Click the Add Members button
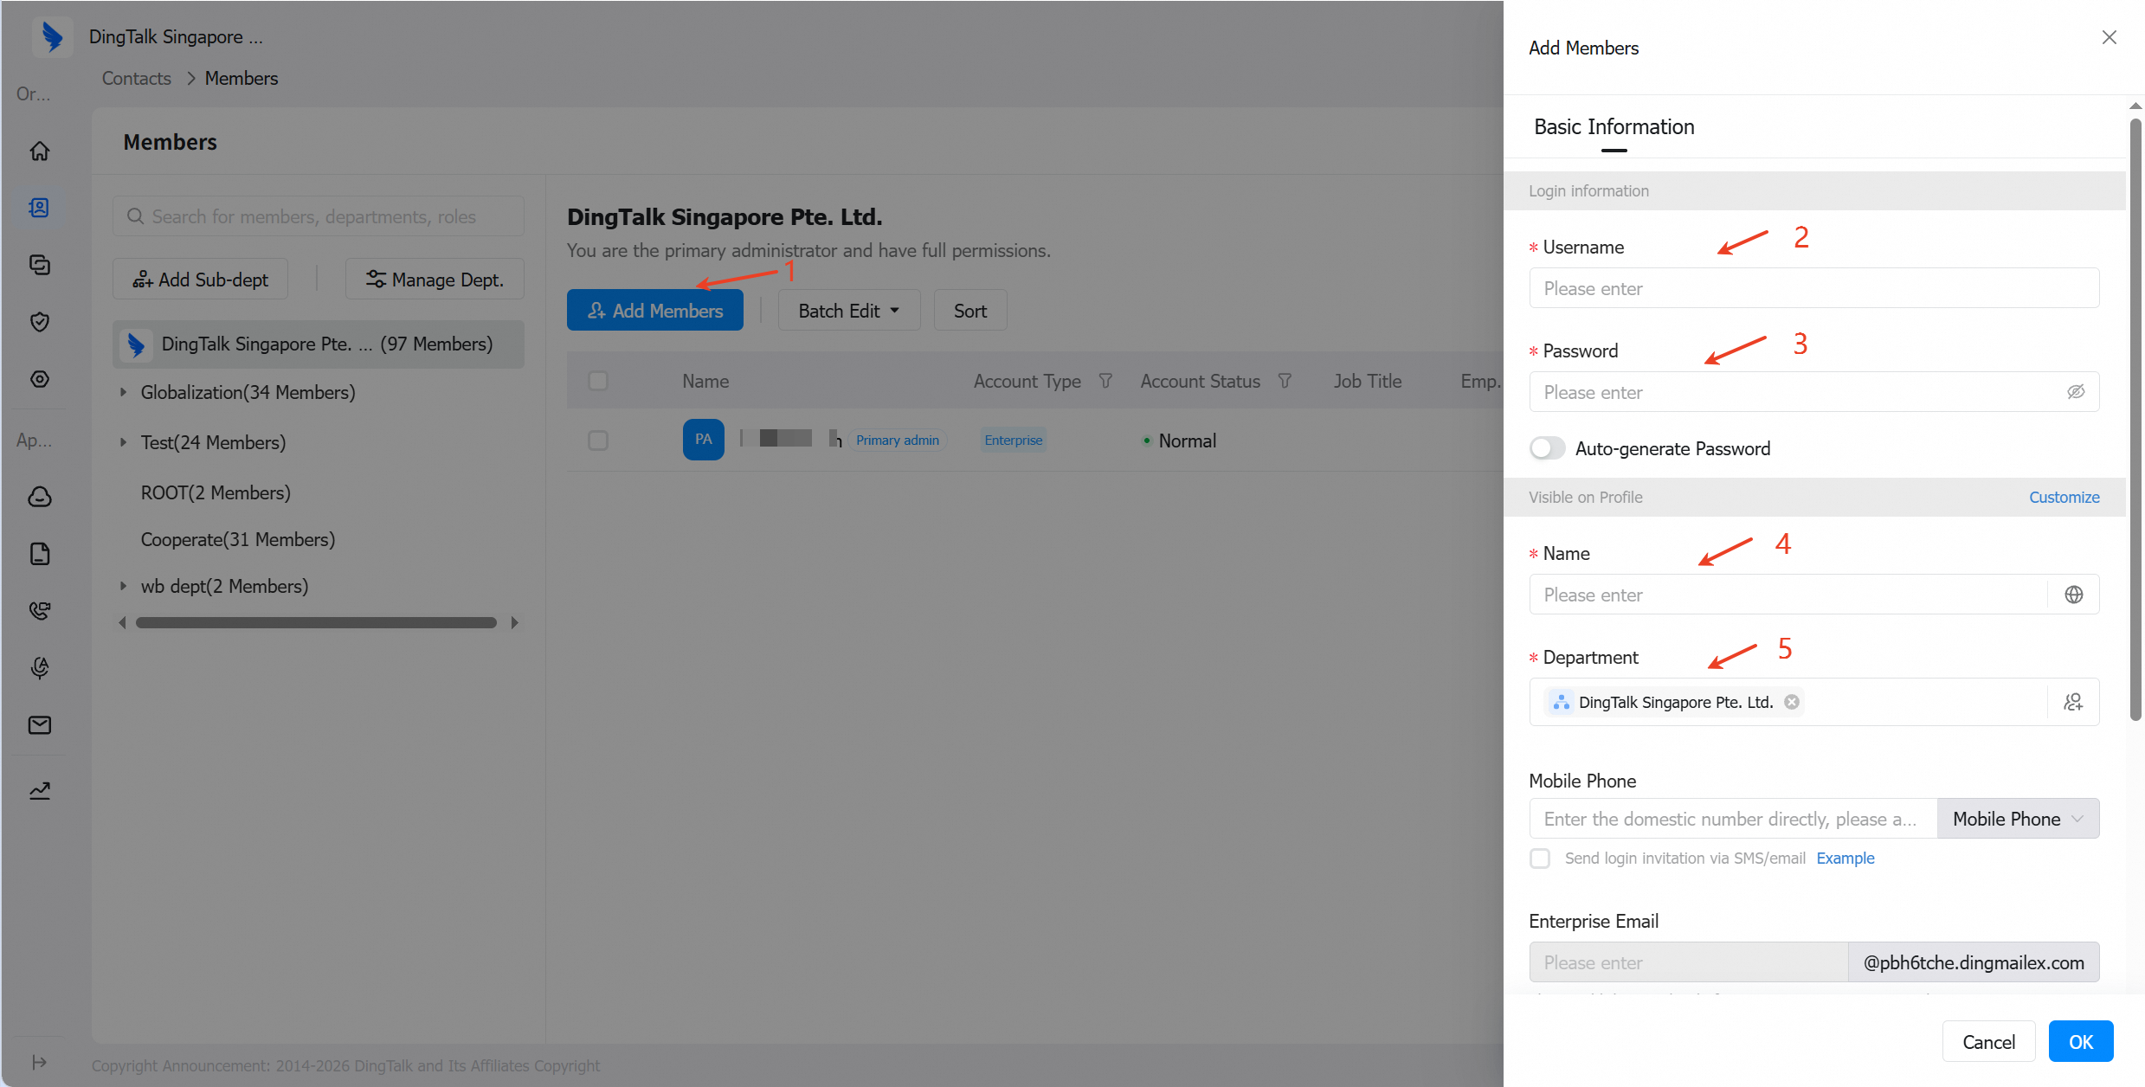The image size is (2145, 1087). (655, 311)
